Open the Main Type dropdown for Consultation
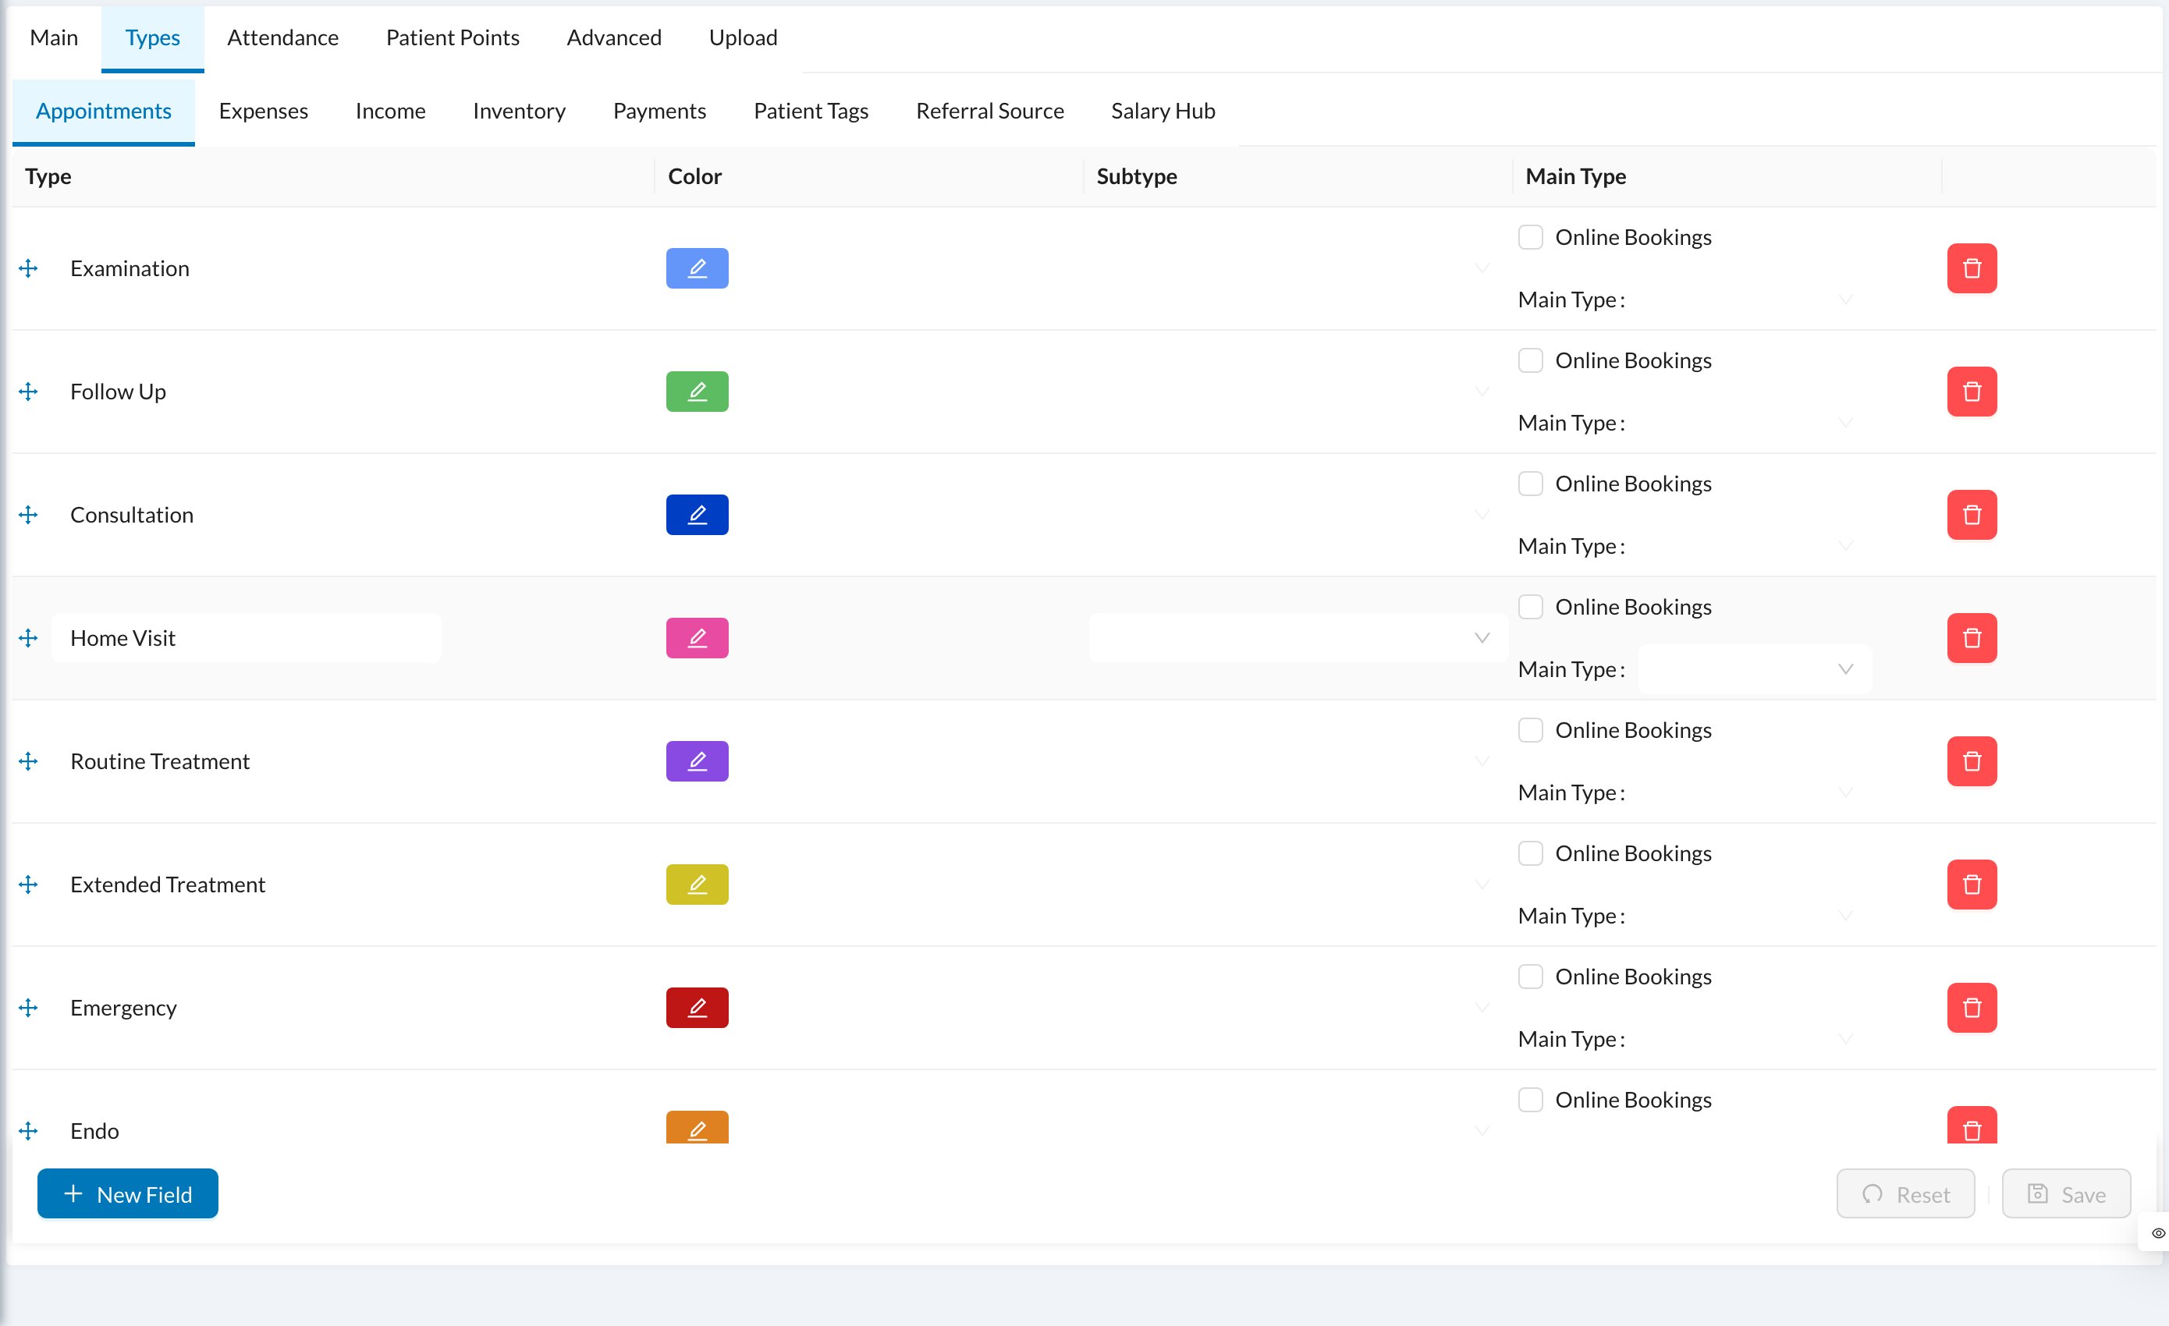 (x=1755, y=547)
